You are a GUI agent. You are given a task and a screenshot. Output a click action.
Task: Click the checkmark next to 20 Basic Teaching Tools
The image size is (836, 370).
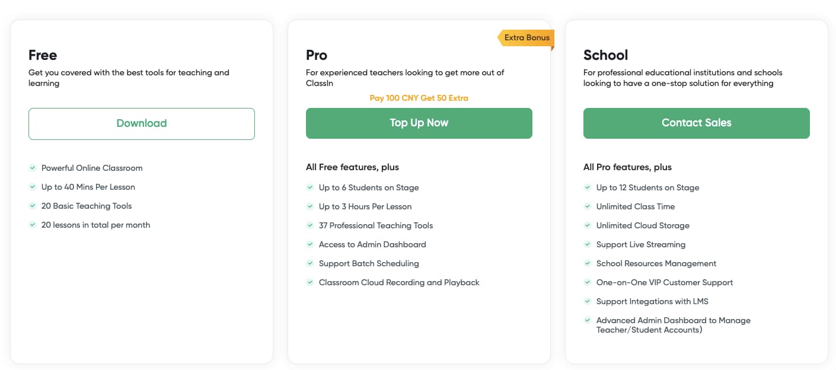(x=33, y=206)
